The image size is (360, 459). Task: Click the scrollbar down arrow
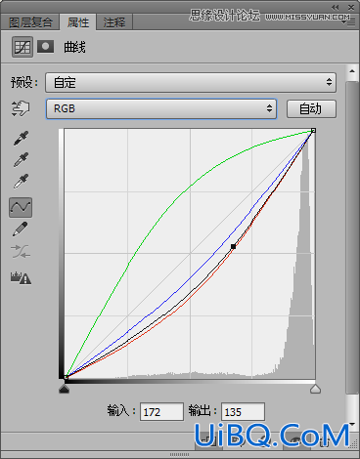(x=352, y=424)
